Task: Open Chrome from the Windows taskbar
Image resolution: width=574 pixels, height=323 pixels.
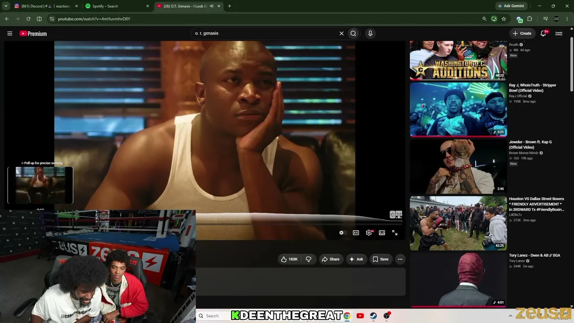Action: click(x=347, y=316)
